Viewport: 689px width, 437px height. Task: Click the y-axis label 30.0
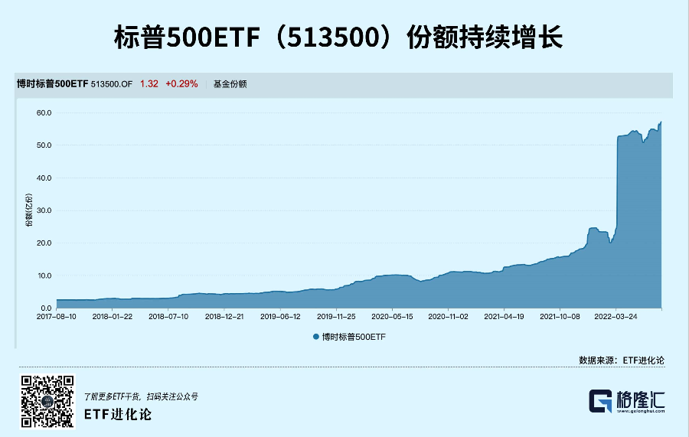click(44, 210)
